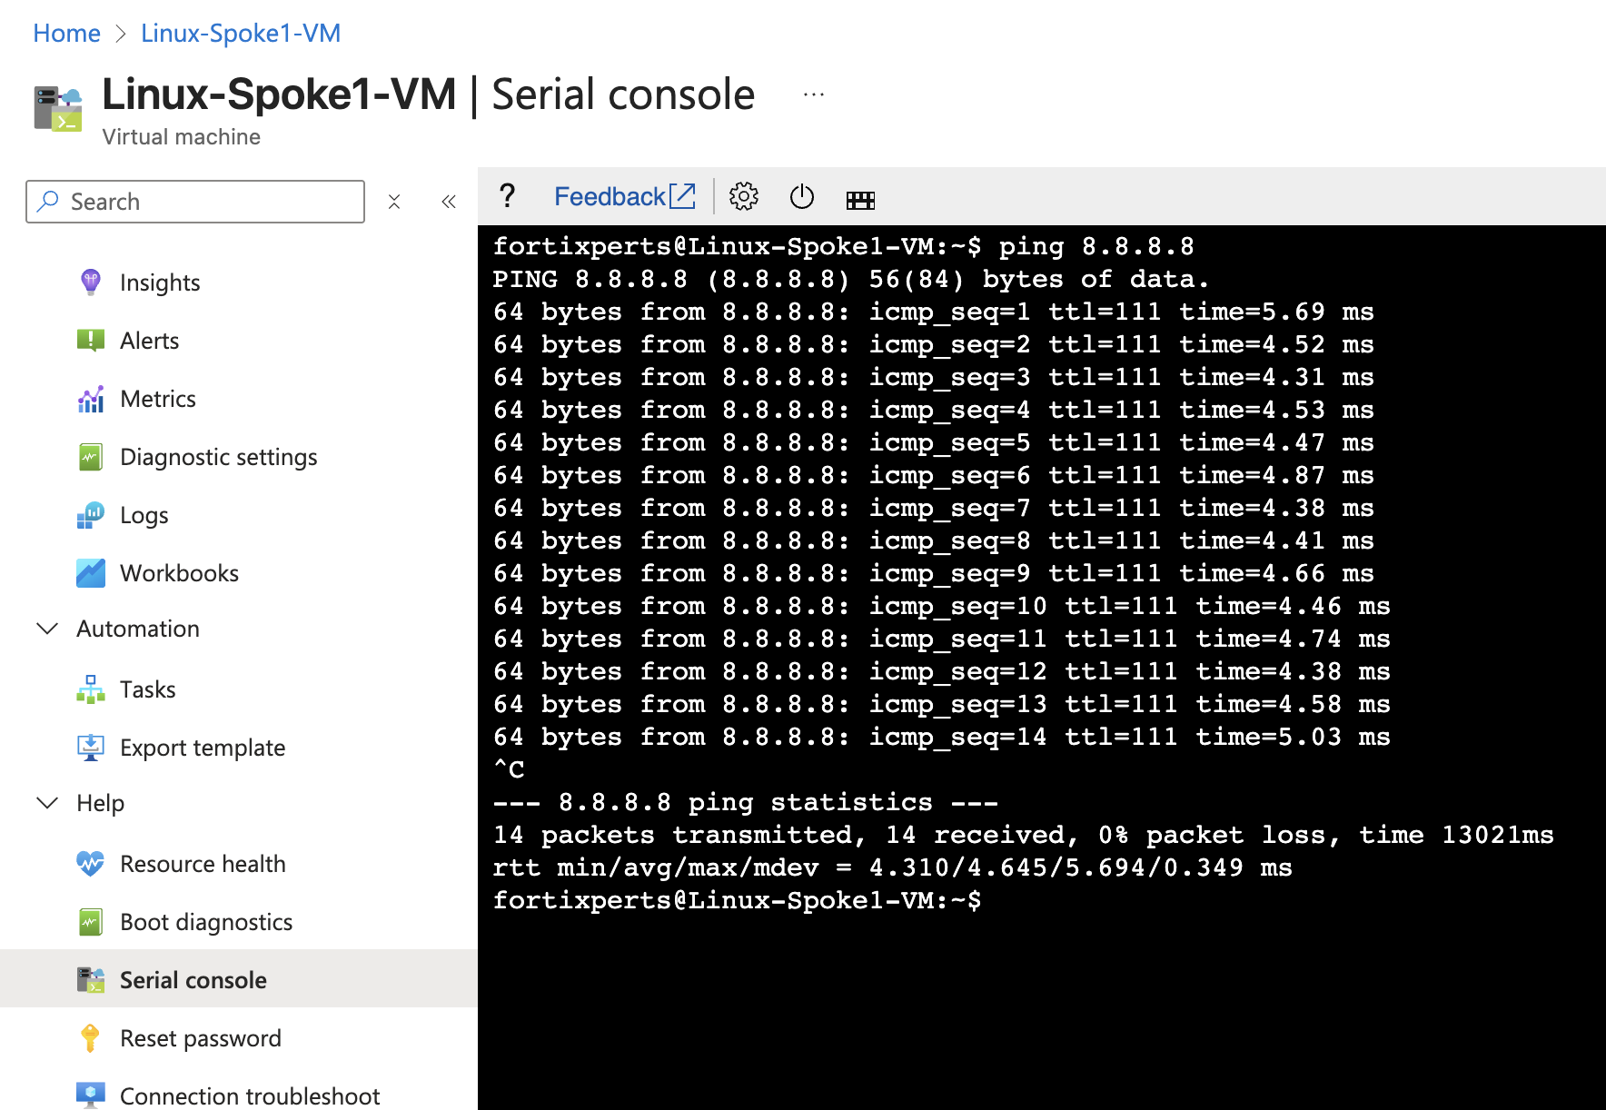This screenshot has height=1110, width=1606.
Task: Open the ellipsis more options menu
Action: 814,94
